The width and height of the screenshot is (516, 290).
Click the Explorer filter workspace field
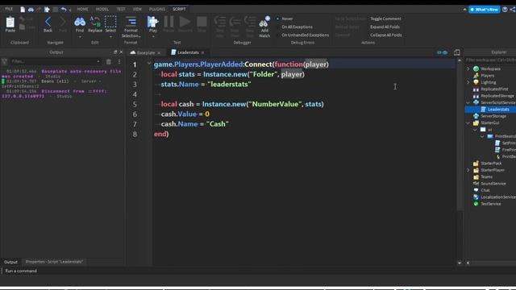[x=490, y=60]
